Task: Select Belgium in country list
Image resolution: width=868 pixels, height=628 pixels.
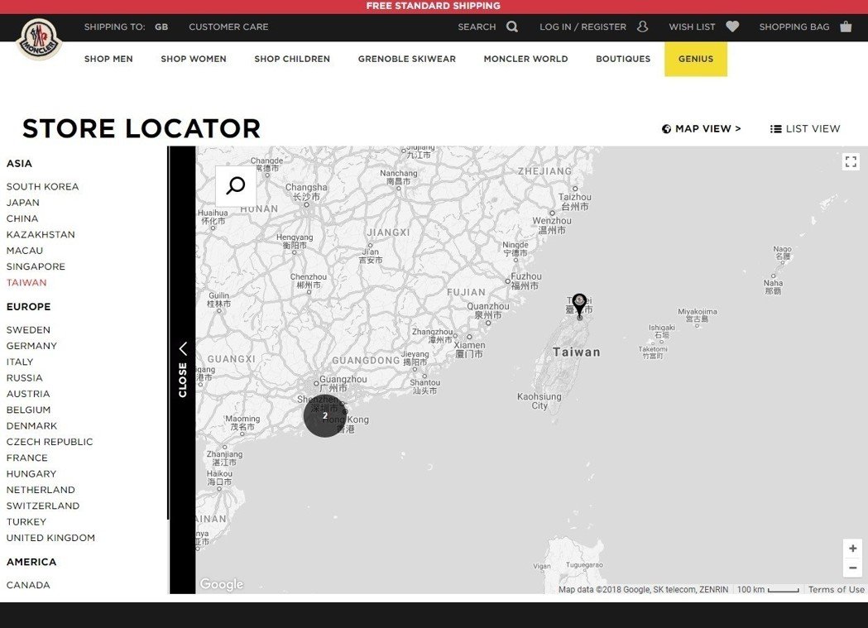Action: pyautogui.click(x=28, y=410)
